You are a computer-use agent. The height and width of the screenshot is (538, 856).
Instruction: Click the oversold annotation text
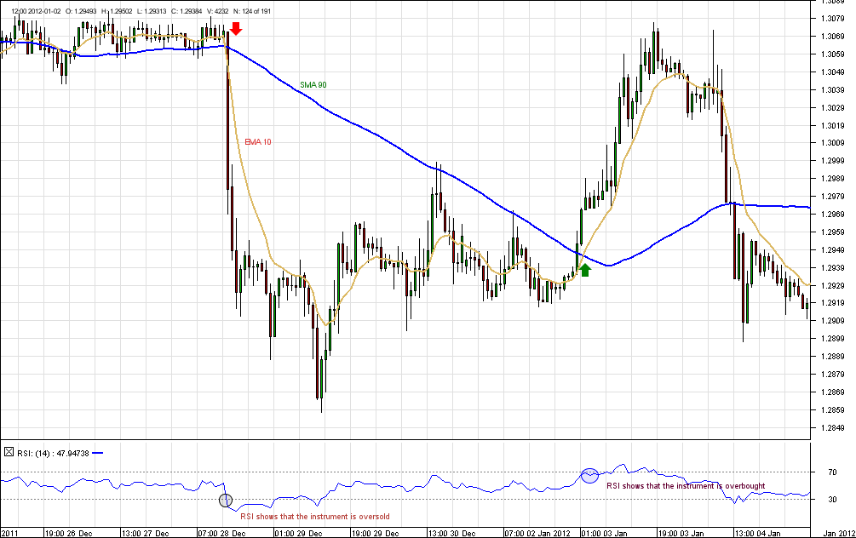(x=315, y=516)
